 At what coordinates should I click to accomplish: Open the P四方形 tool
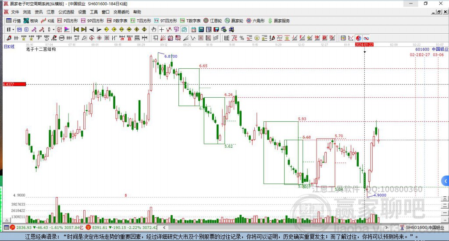(x=68, y=21)
